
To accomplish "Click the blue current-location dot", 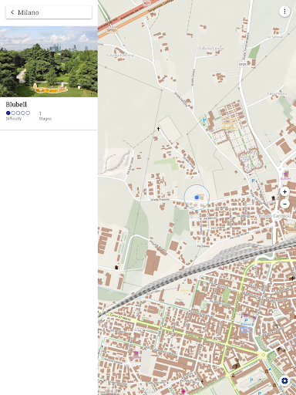I will (x=197, y=197).
